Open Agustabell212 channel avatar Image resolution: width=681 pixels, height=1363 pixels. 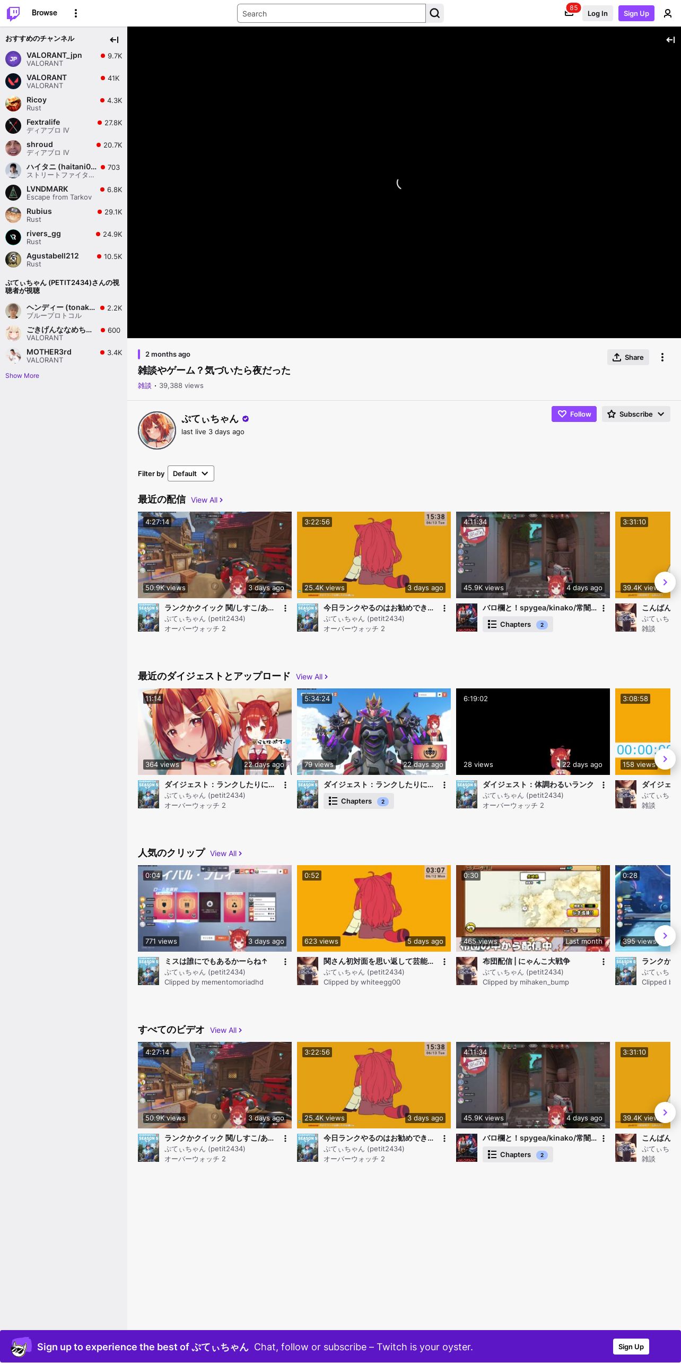click(13, 260)
